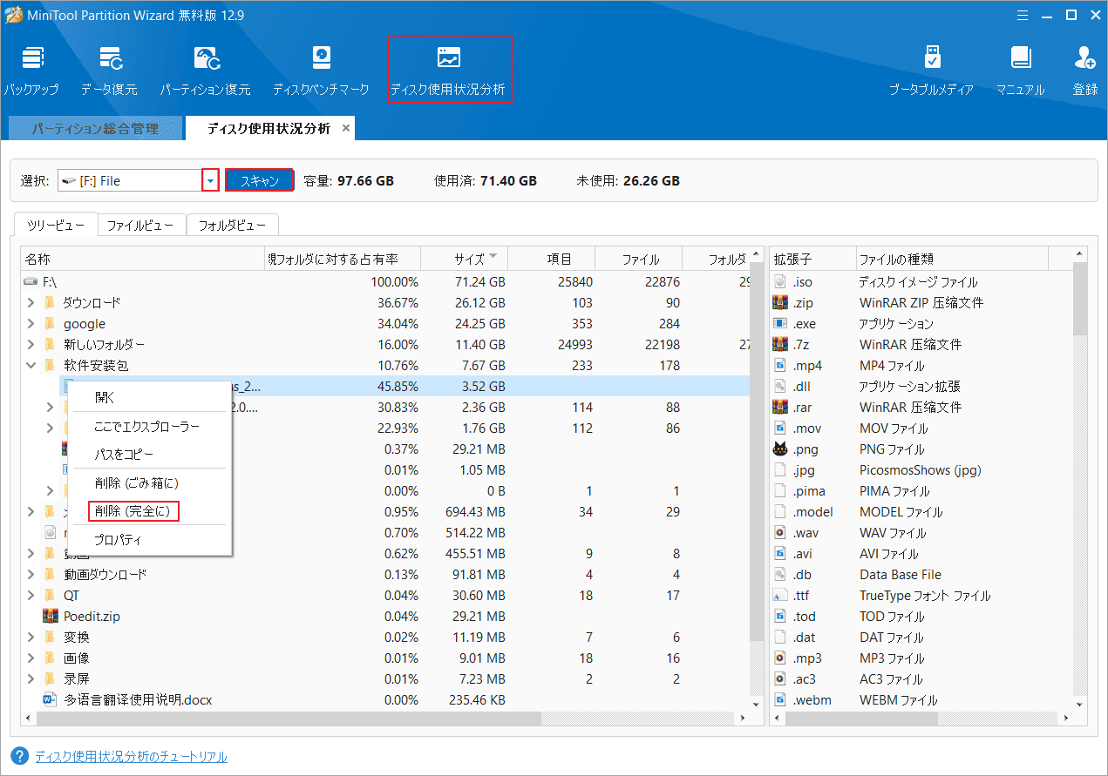
Task: Open ディスク使用状況分析のチュートリアル link
Action: [x=131, y=757]
